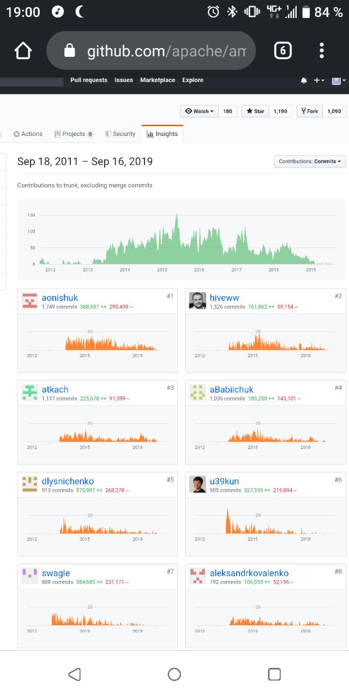
Task: Open the browser tab switcher showing 6
Action: tap(282, 51)
